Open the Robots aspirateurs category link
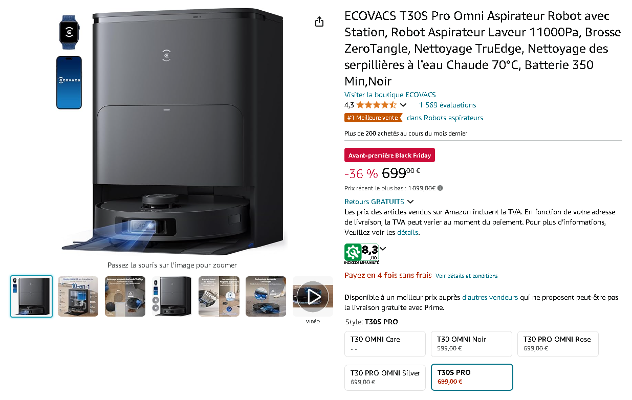The image size is (632, 400). pos(445,118)
